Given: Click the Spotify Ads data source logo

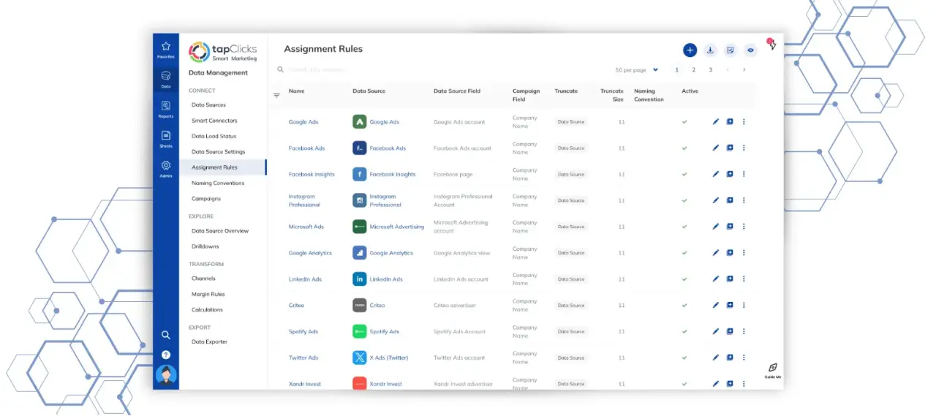Looking at the screenshot, I should (359, 331).
